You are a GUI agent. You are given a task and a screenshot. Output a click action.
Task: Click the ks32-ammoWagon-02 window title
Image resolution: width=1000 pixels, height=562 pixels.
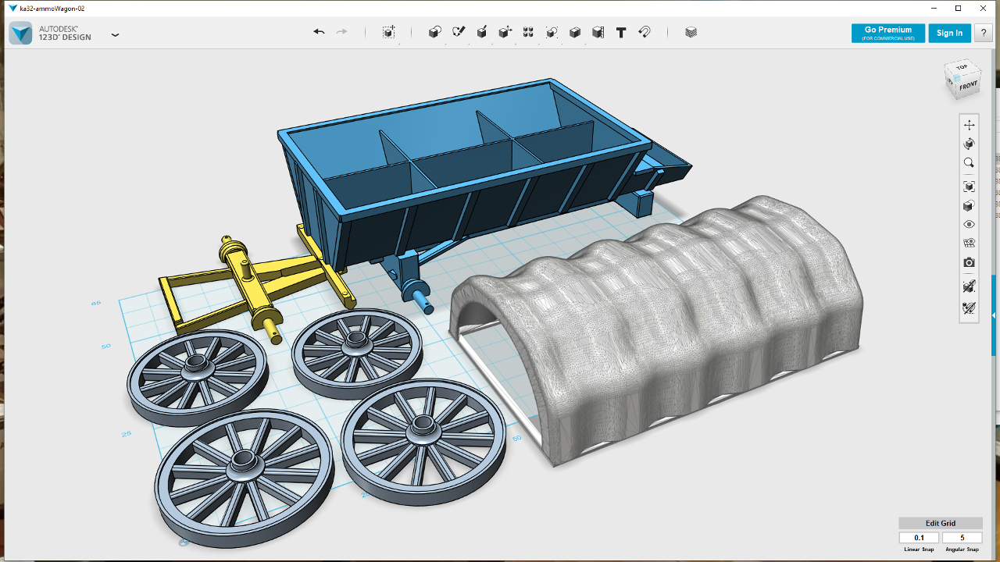click(x=52, y=8)
